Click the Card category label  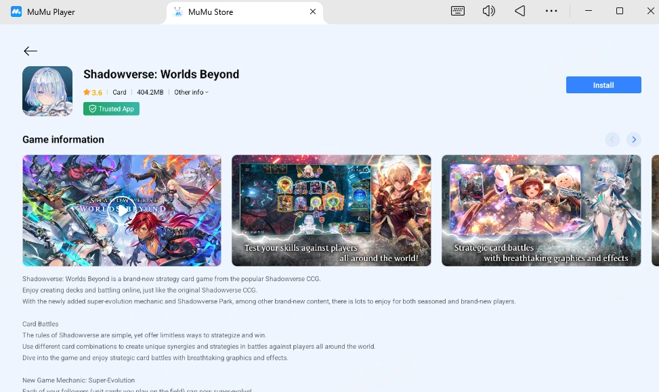point(119,92)
